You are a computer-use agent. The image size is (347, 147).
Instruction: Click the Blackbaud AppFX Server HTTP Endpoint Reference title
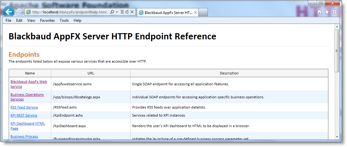(112, 36)
